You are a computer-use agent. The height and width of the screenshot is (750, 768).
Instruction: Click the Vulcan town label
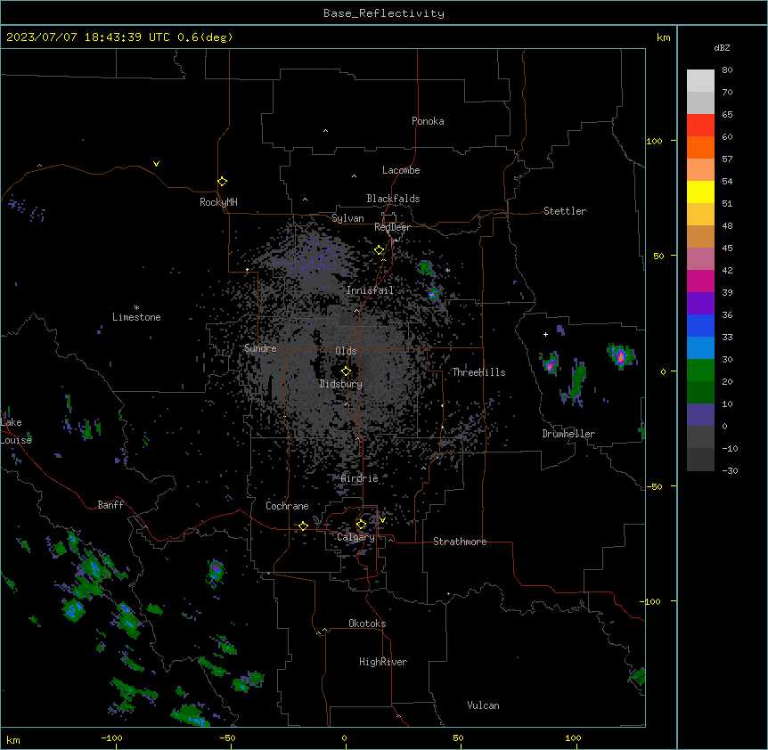483,705
